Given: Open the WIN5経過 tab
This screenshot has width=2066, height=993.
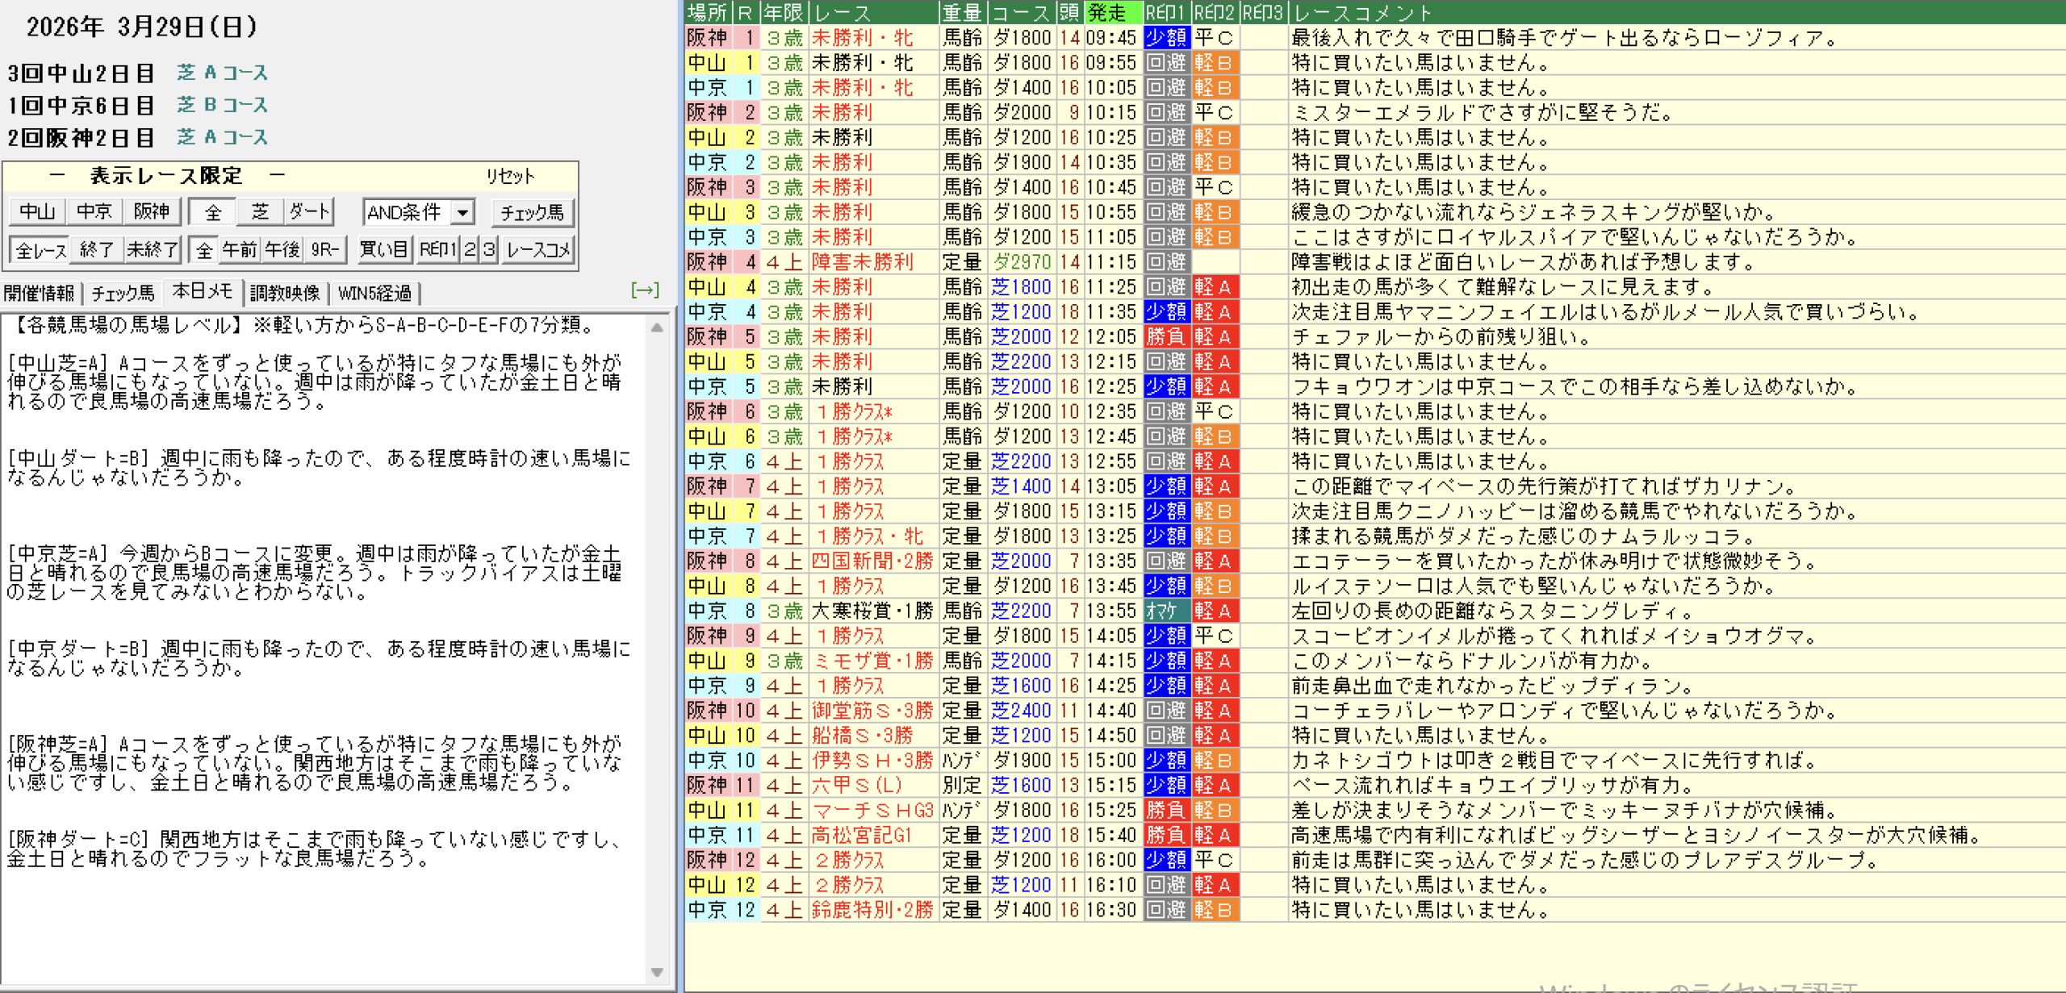Looking at the screenshot, I should (374, 293).
